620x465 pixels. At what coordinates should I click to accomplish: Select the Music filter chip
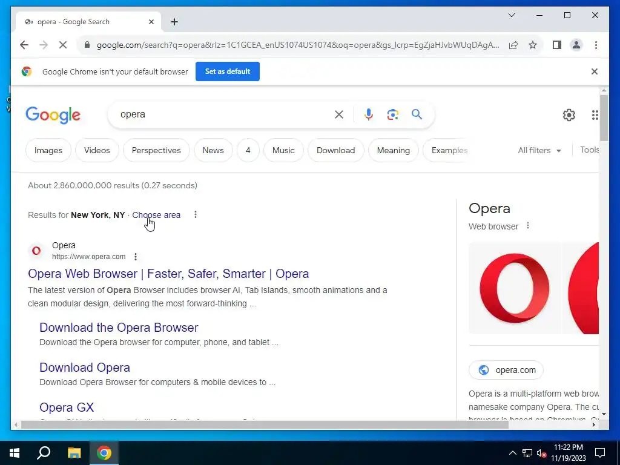[283, 150]
